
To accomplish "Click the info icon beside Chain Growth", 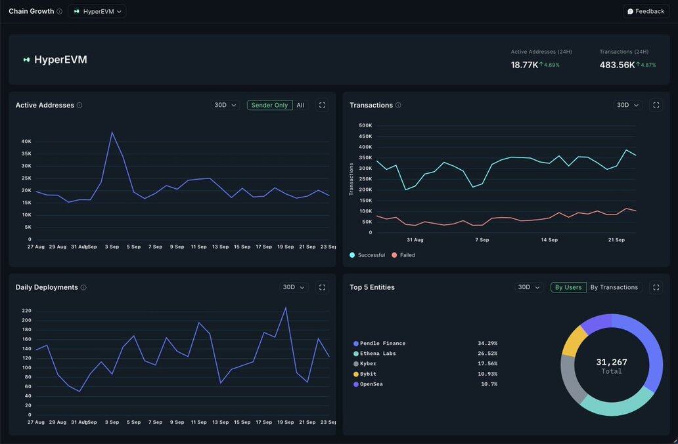I will (x=59, y=12).
